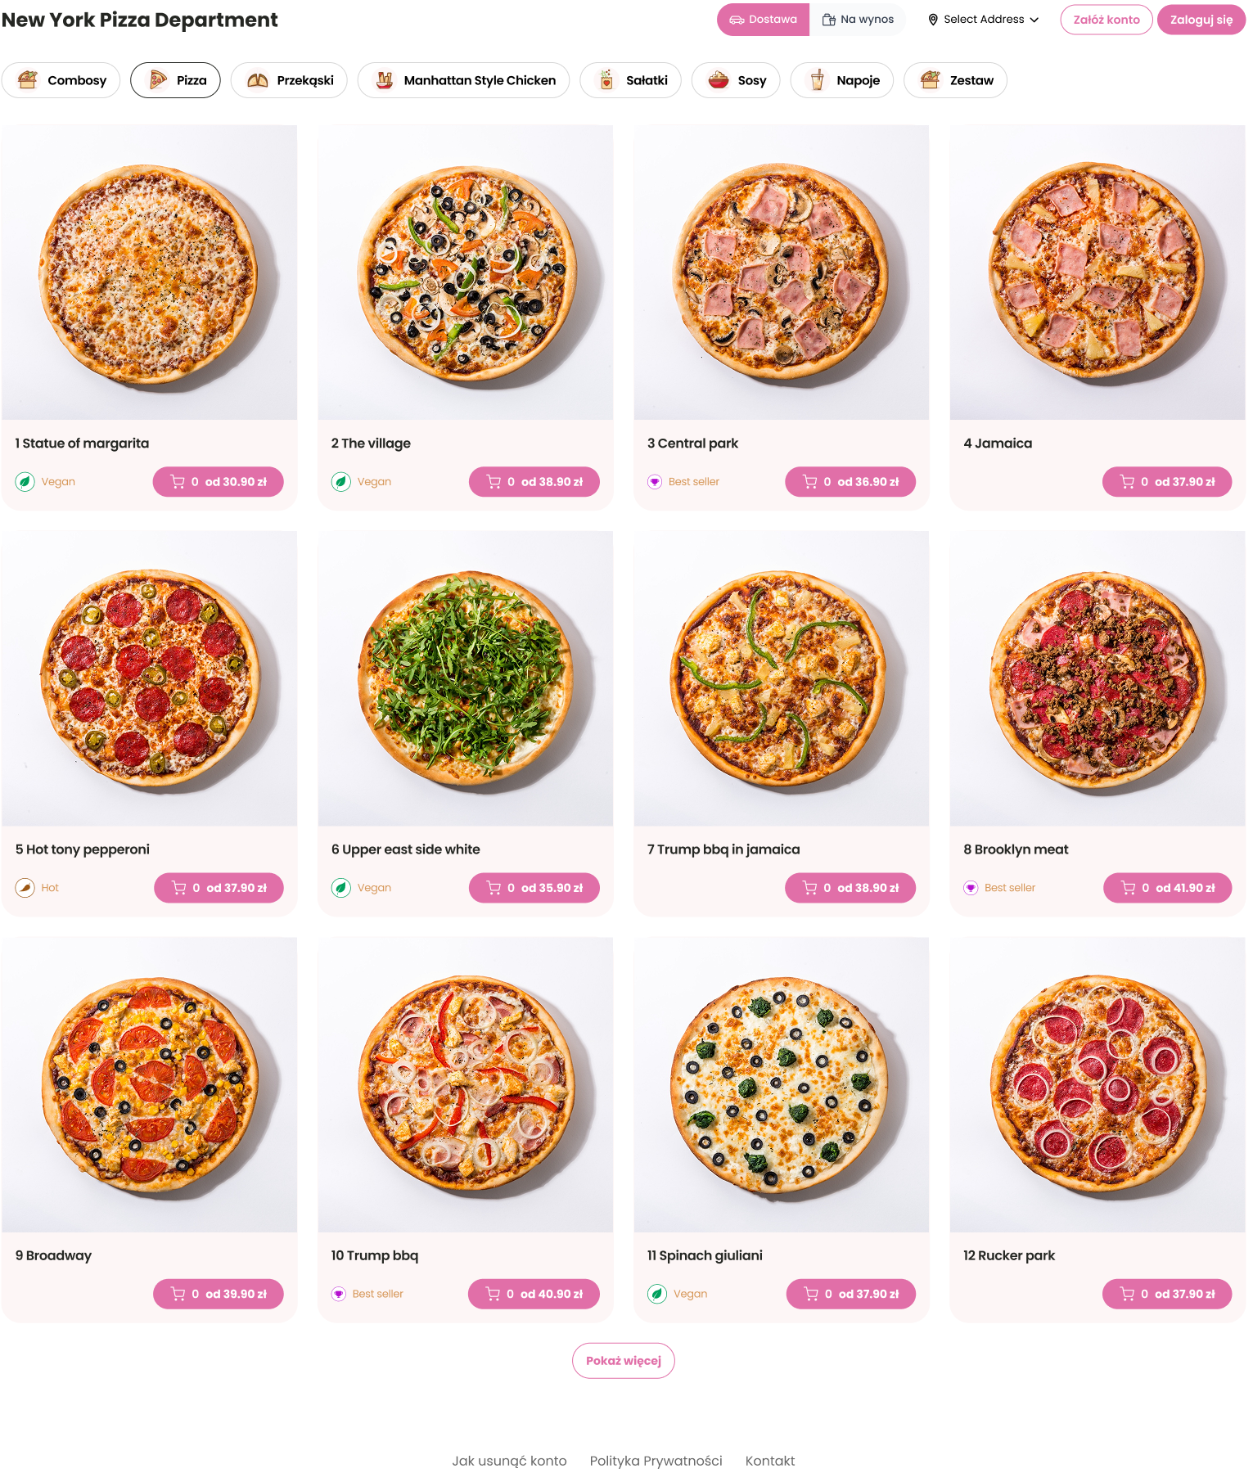Switch to Na wynos takeaway mode
The width and height of the screenshot is (1253, 1473).
click(x=858, y=20)
